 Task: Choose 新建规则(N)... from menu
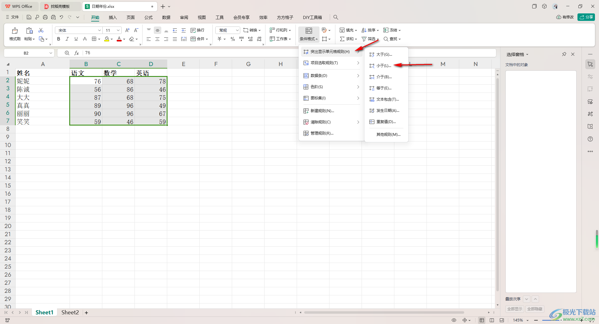click(331, 111)
